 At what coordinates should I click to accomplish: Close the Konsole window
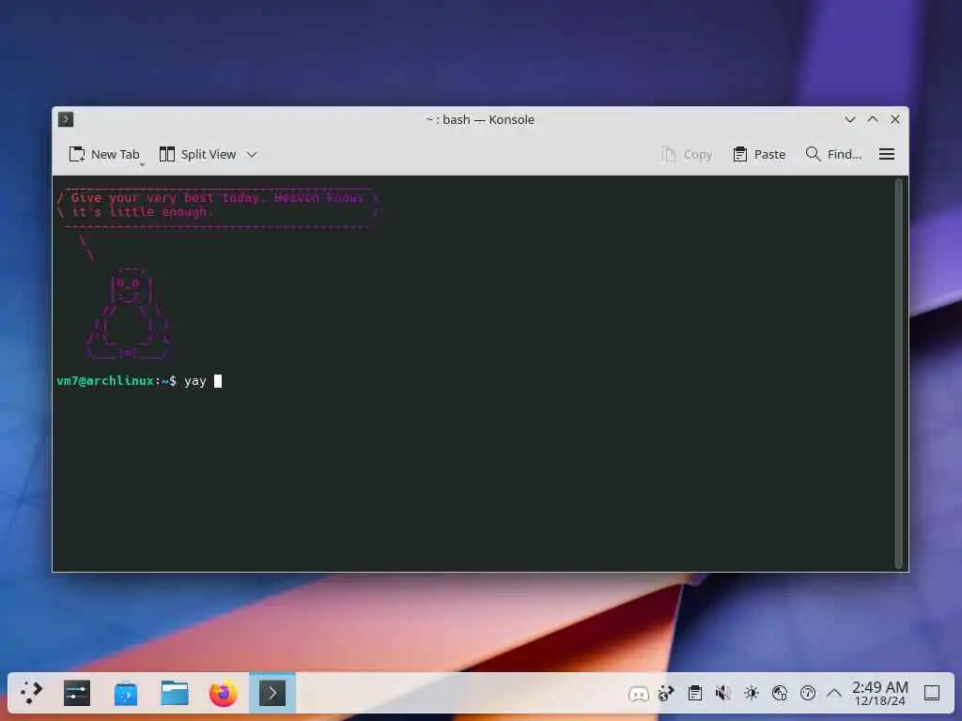click(x=895, y=119)
